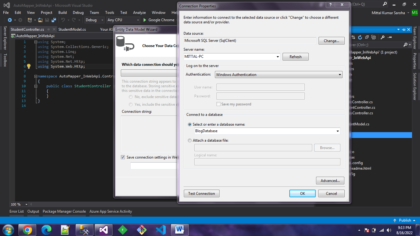This screenshot has width=420, height=236.
Task: Click the lightbulb quick actions icon on line 6
Action: (29, 66)
